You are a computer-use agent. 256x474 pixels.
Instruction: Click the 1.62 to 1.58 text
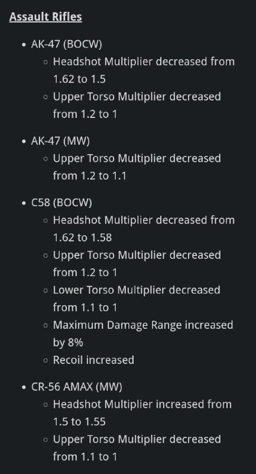coord(82,238)
